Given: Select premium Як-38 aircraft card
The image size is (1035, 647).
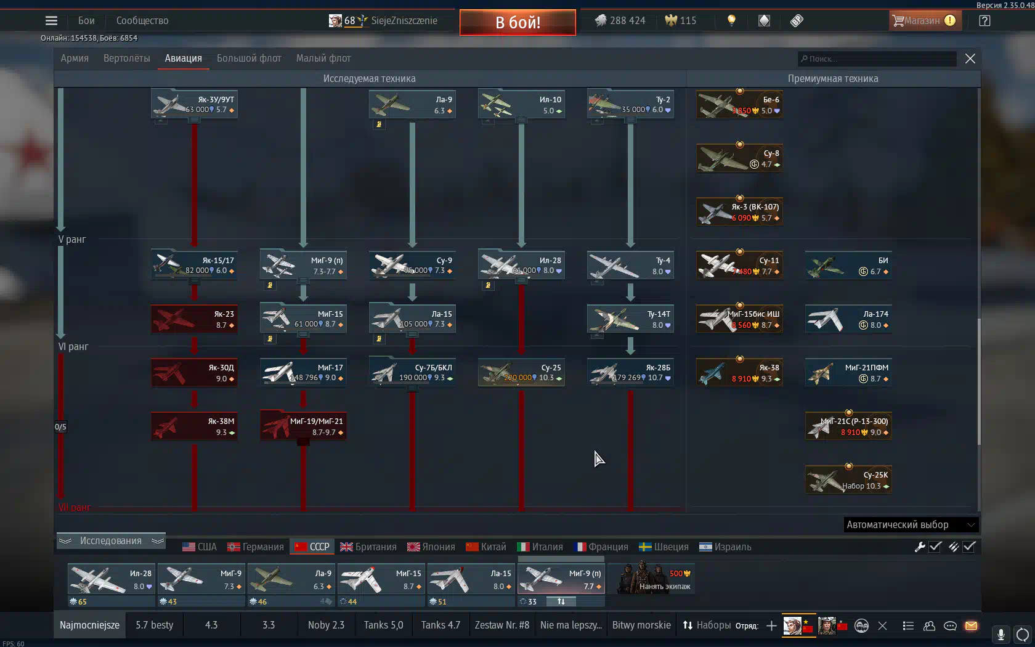Looking at the screenshot, I should click(739, 372).
